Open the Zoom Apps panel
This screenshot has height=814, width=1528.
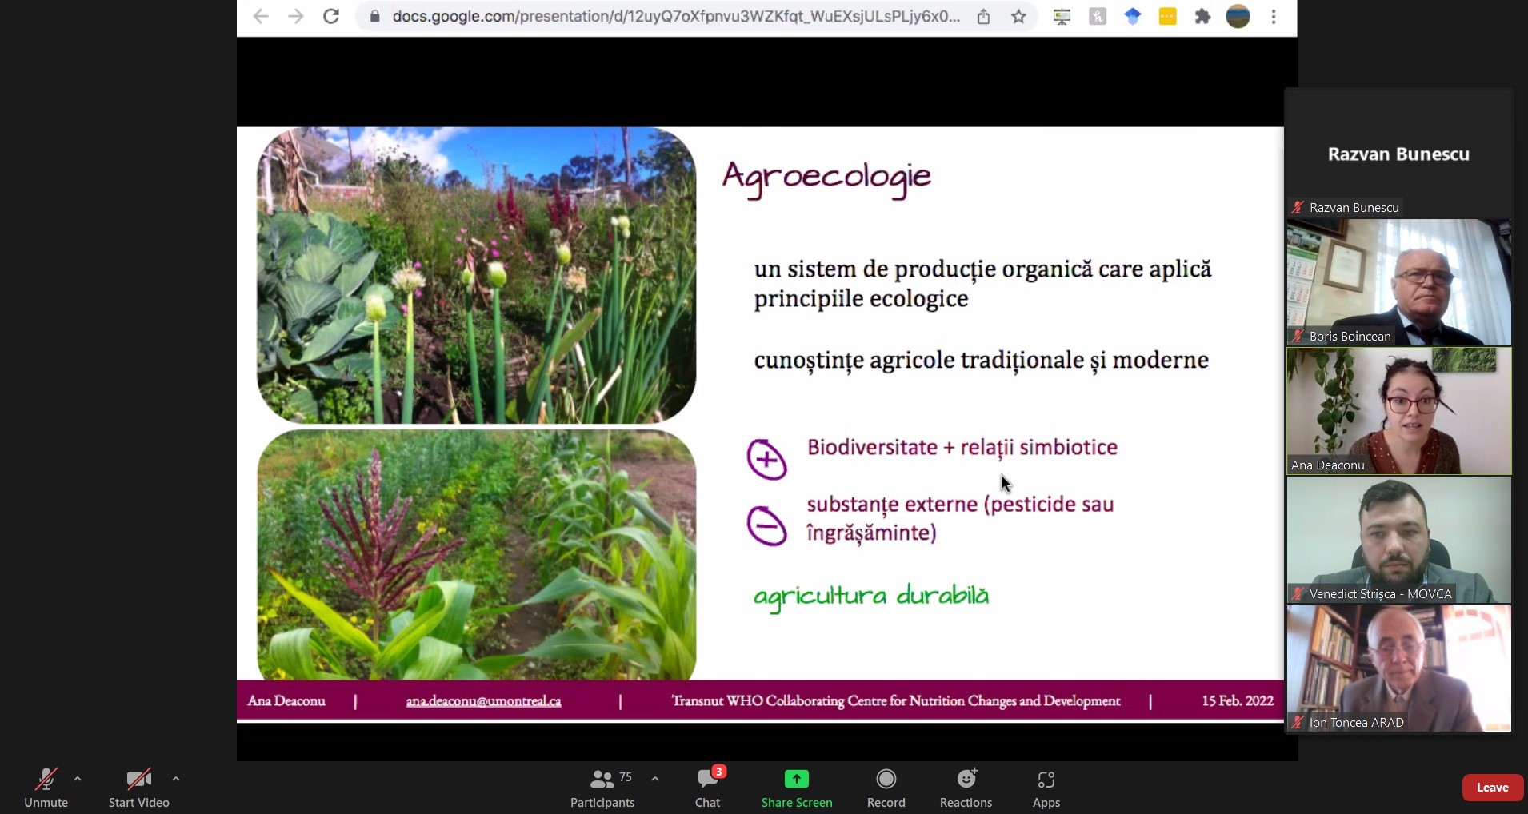pyautogui.click(x=1046, y=787)
